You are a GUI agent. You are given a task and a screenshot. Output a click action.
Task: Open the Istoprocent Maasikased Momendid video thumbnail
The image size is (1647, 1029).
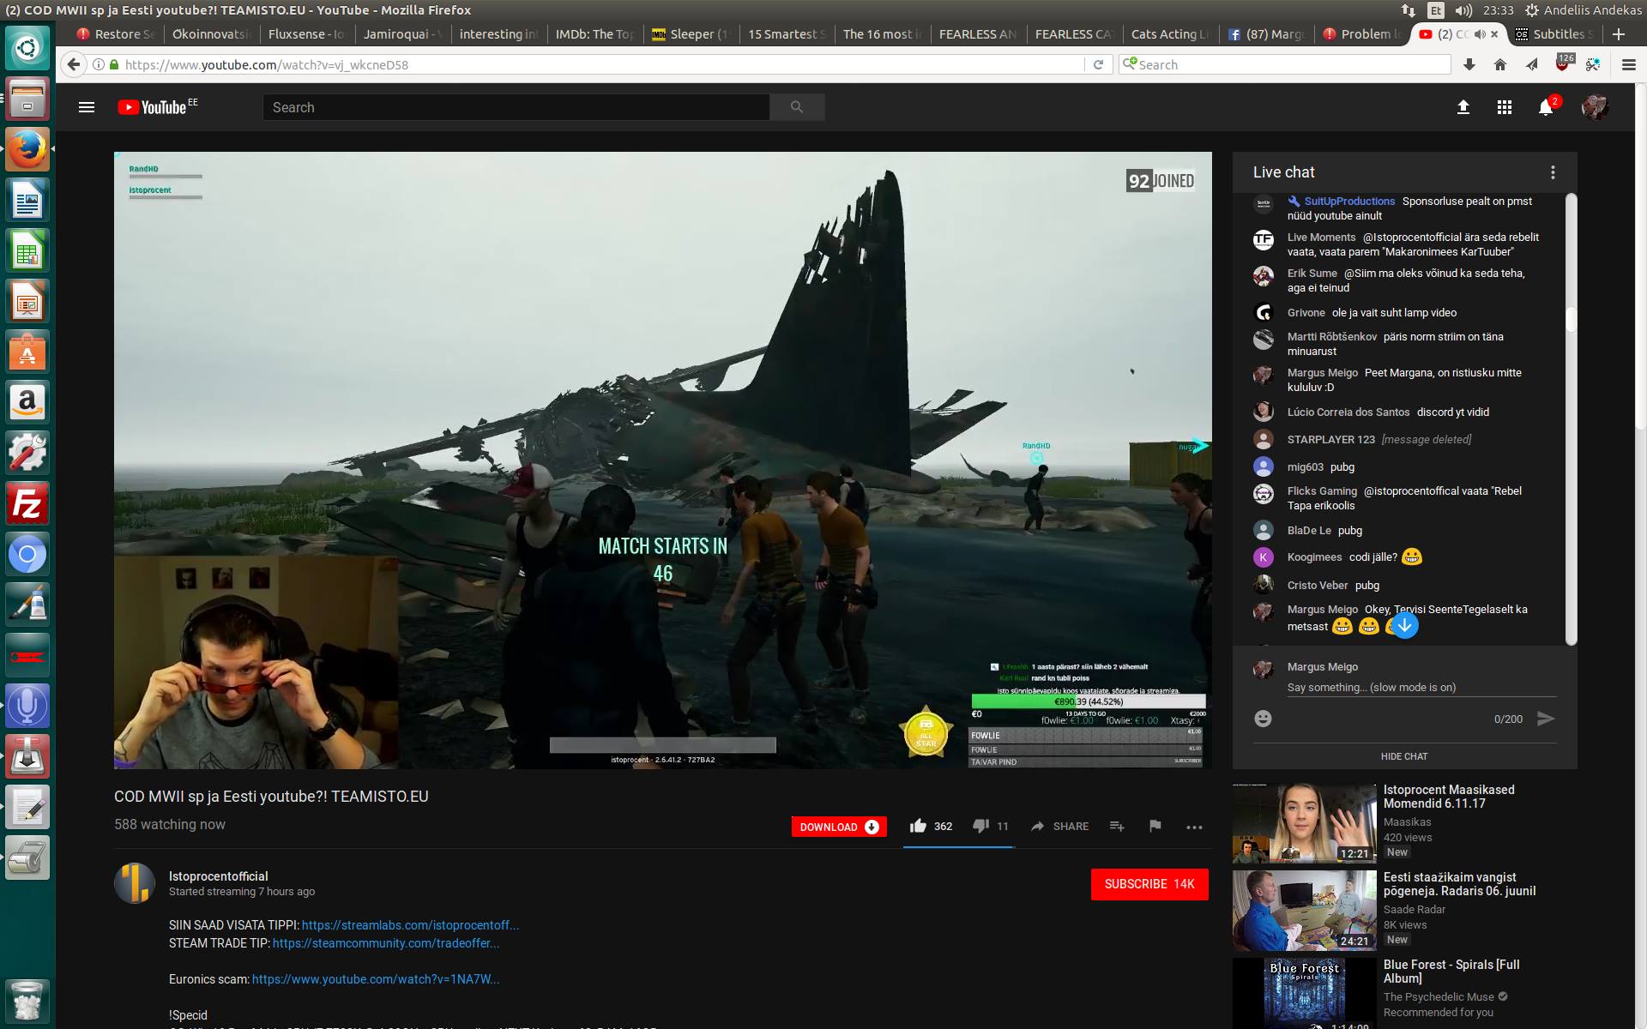click(x=1304, y=823)
